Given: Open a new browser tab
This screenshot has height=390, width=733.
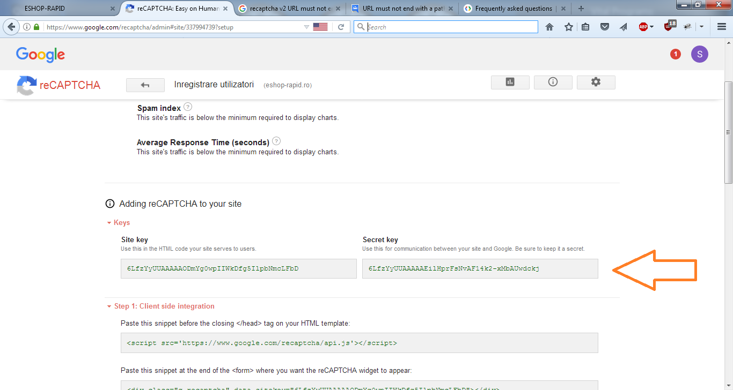Looking at the screenshot, I should point(581,9).
